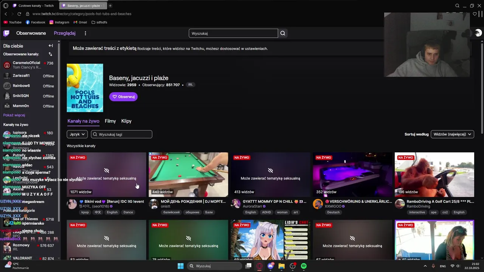Expand followed channels with Pokaż więcej
The width and height of the screenshot is (484, 272).
(x=14, y=115)
